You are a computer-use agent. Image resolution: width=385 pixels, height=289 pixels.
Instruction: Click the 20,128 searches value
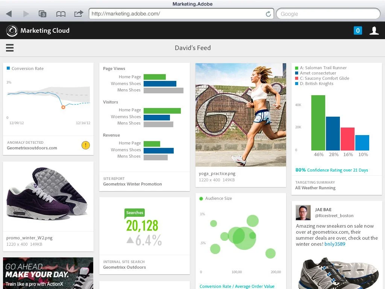pos(142,226)
